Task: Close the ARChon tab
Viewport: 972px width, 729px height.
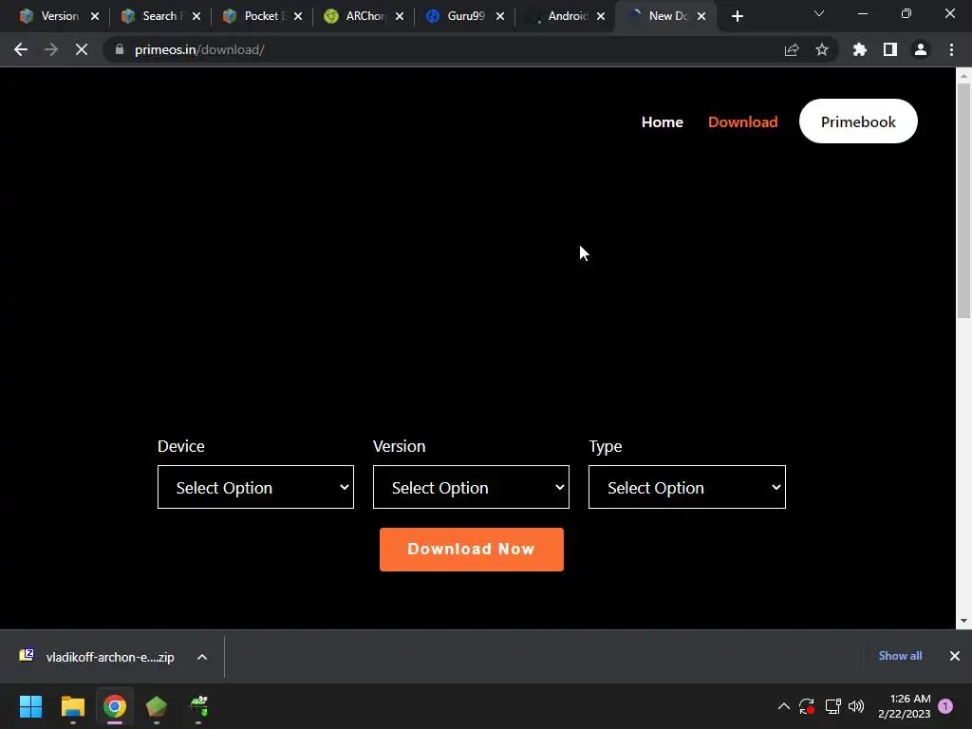Action: (x=400, y=16)
